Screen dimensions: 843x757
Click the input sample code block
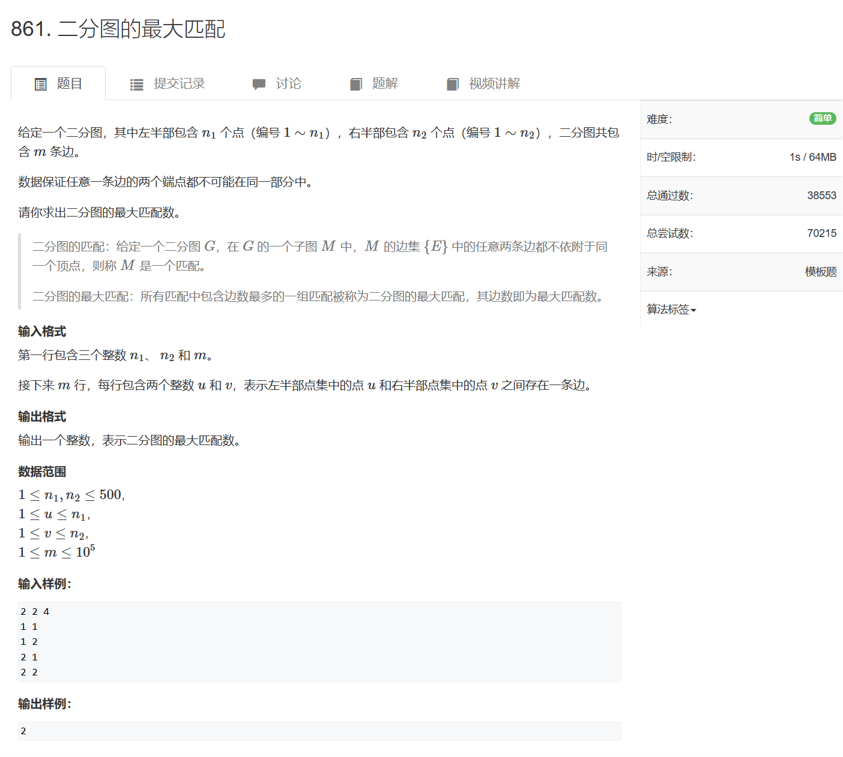(x=319, y=642)
